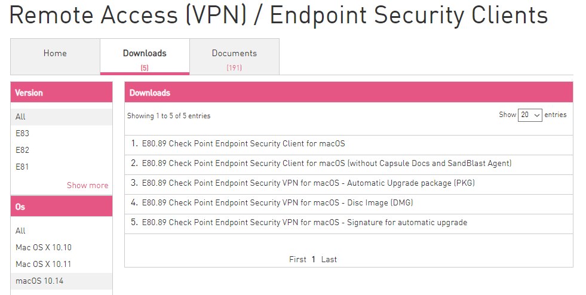586x295 pixels.
Task: Filter by Mac OS X 10.11
Action: pos(44,265)
